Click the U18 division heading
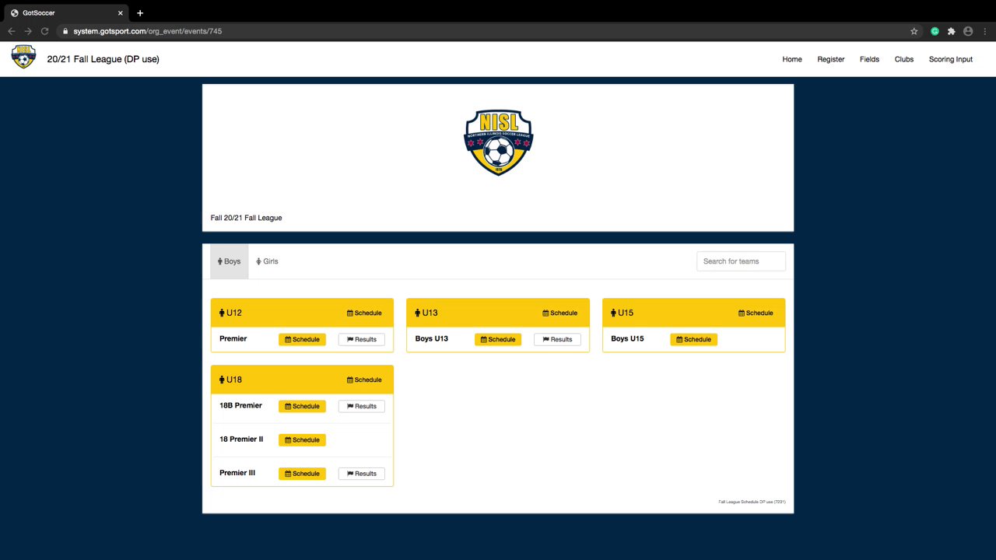The width and height of the screenshot is (996, 560). point(230,380)
